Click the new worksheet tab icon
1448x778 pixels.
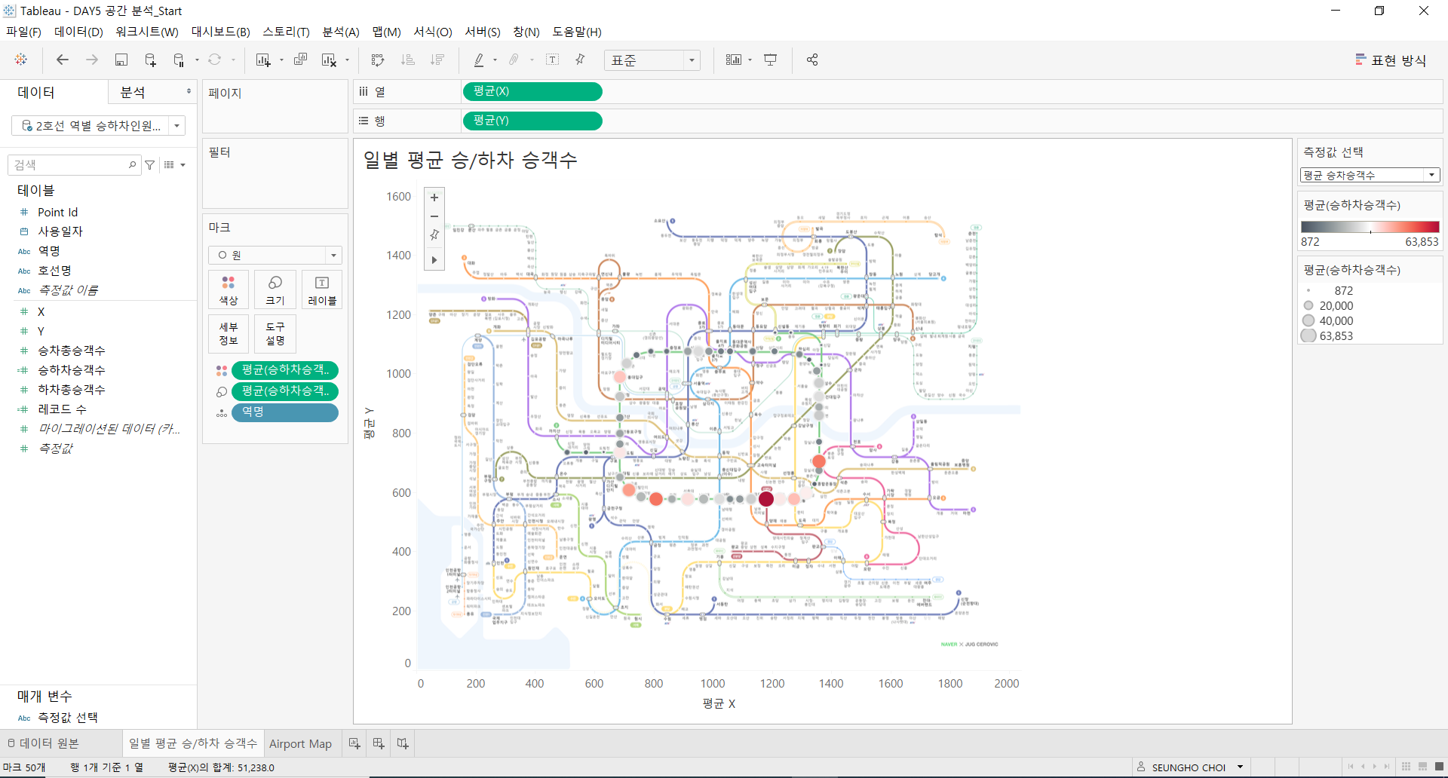(354, 743)
